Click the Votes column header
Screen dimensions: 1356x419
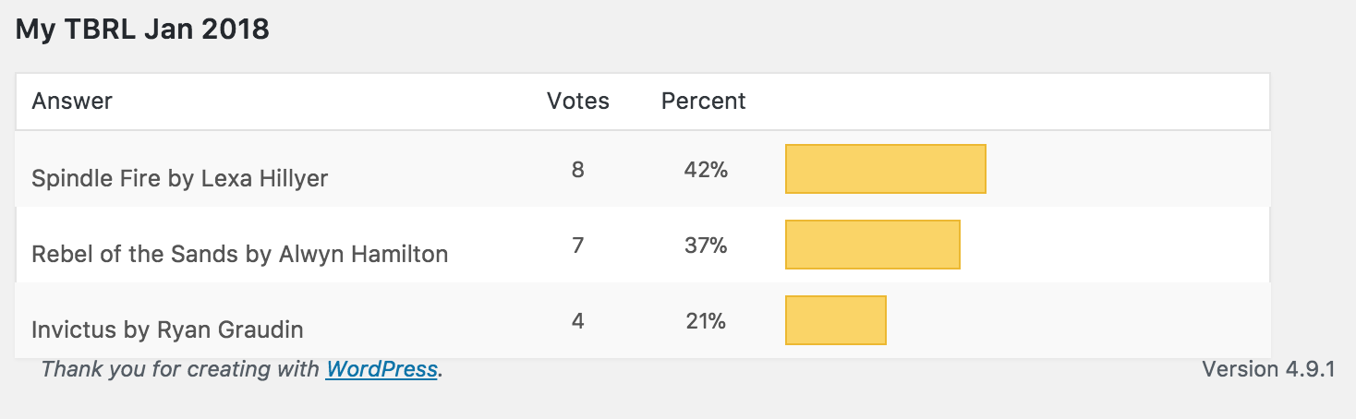pyautogui.click(x=578, y=101)
